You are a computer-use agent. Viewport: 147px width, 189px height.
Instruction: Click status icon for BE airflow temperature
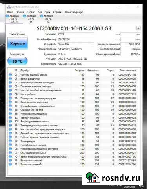(x=10, y=125)
